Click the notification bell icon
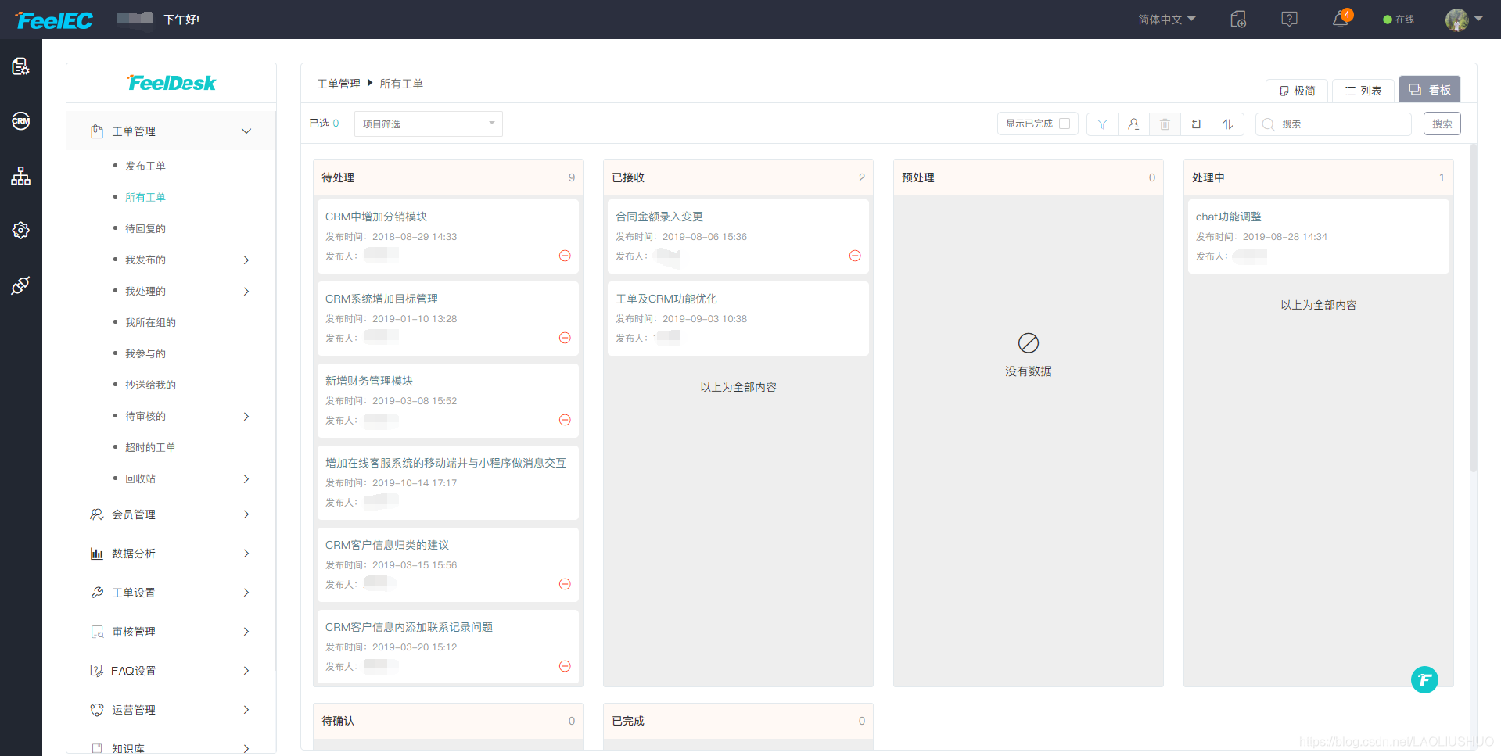The height and width of the screenshot is (756, 1501). tap(1341, 20)
